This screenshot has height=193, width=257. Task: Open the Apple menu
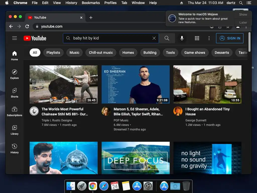(x=7, y=3)
